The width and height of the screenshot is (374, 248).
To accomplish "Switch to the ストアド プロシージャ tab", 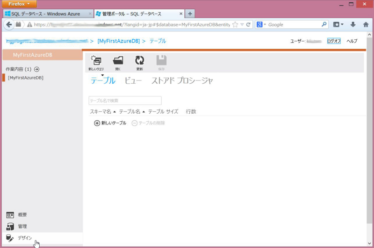I will pos(182,80).
